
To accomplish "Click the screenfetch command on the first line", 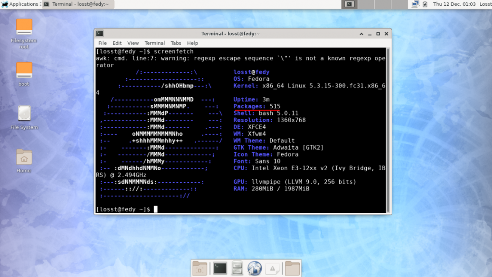I will (x=173, y=51).
